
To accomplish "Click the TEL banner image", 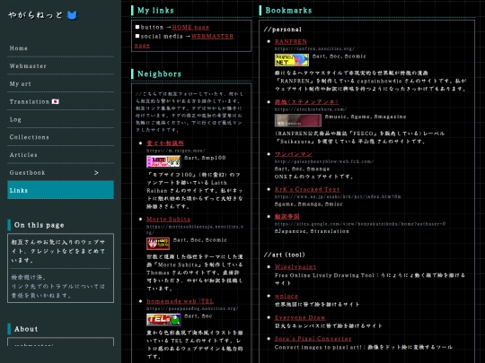I will click(163, 320).
